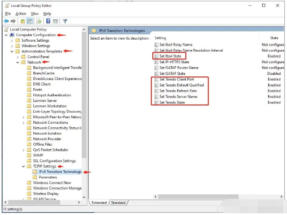This screenshot has width=287, height=215.
Task: Click the Export List toolbar icon
Action: point(39,21)
